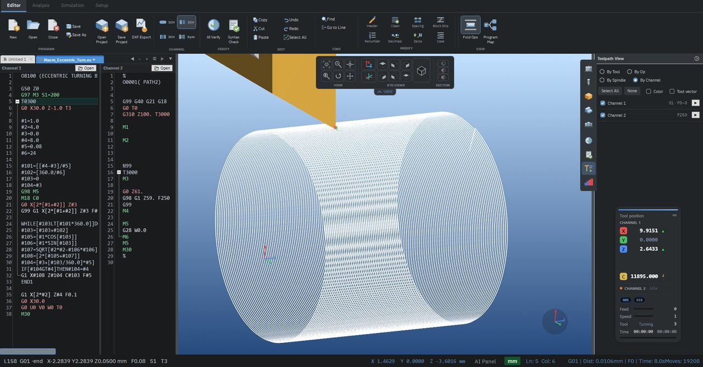Uncheck the Channel 1 toolpath checkbox

pyautogui.click(x=602, y=103)
